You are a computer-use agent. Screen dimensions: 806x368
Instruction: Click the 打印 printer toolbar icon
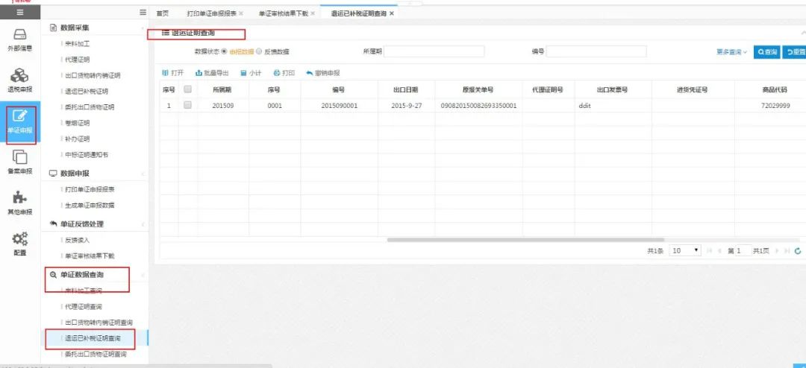pos(277,74)
